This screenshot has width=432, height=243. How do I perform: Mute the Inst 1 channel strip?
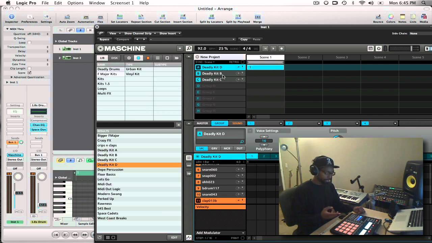pos(17,212)
